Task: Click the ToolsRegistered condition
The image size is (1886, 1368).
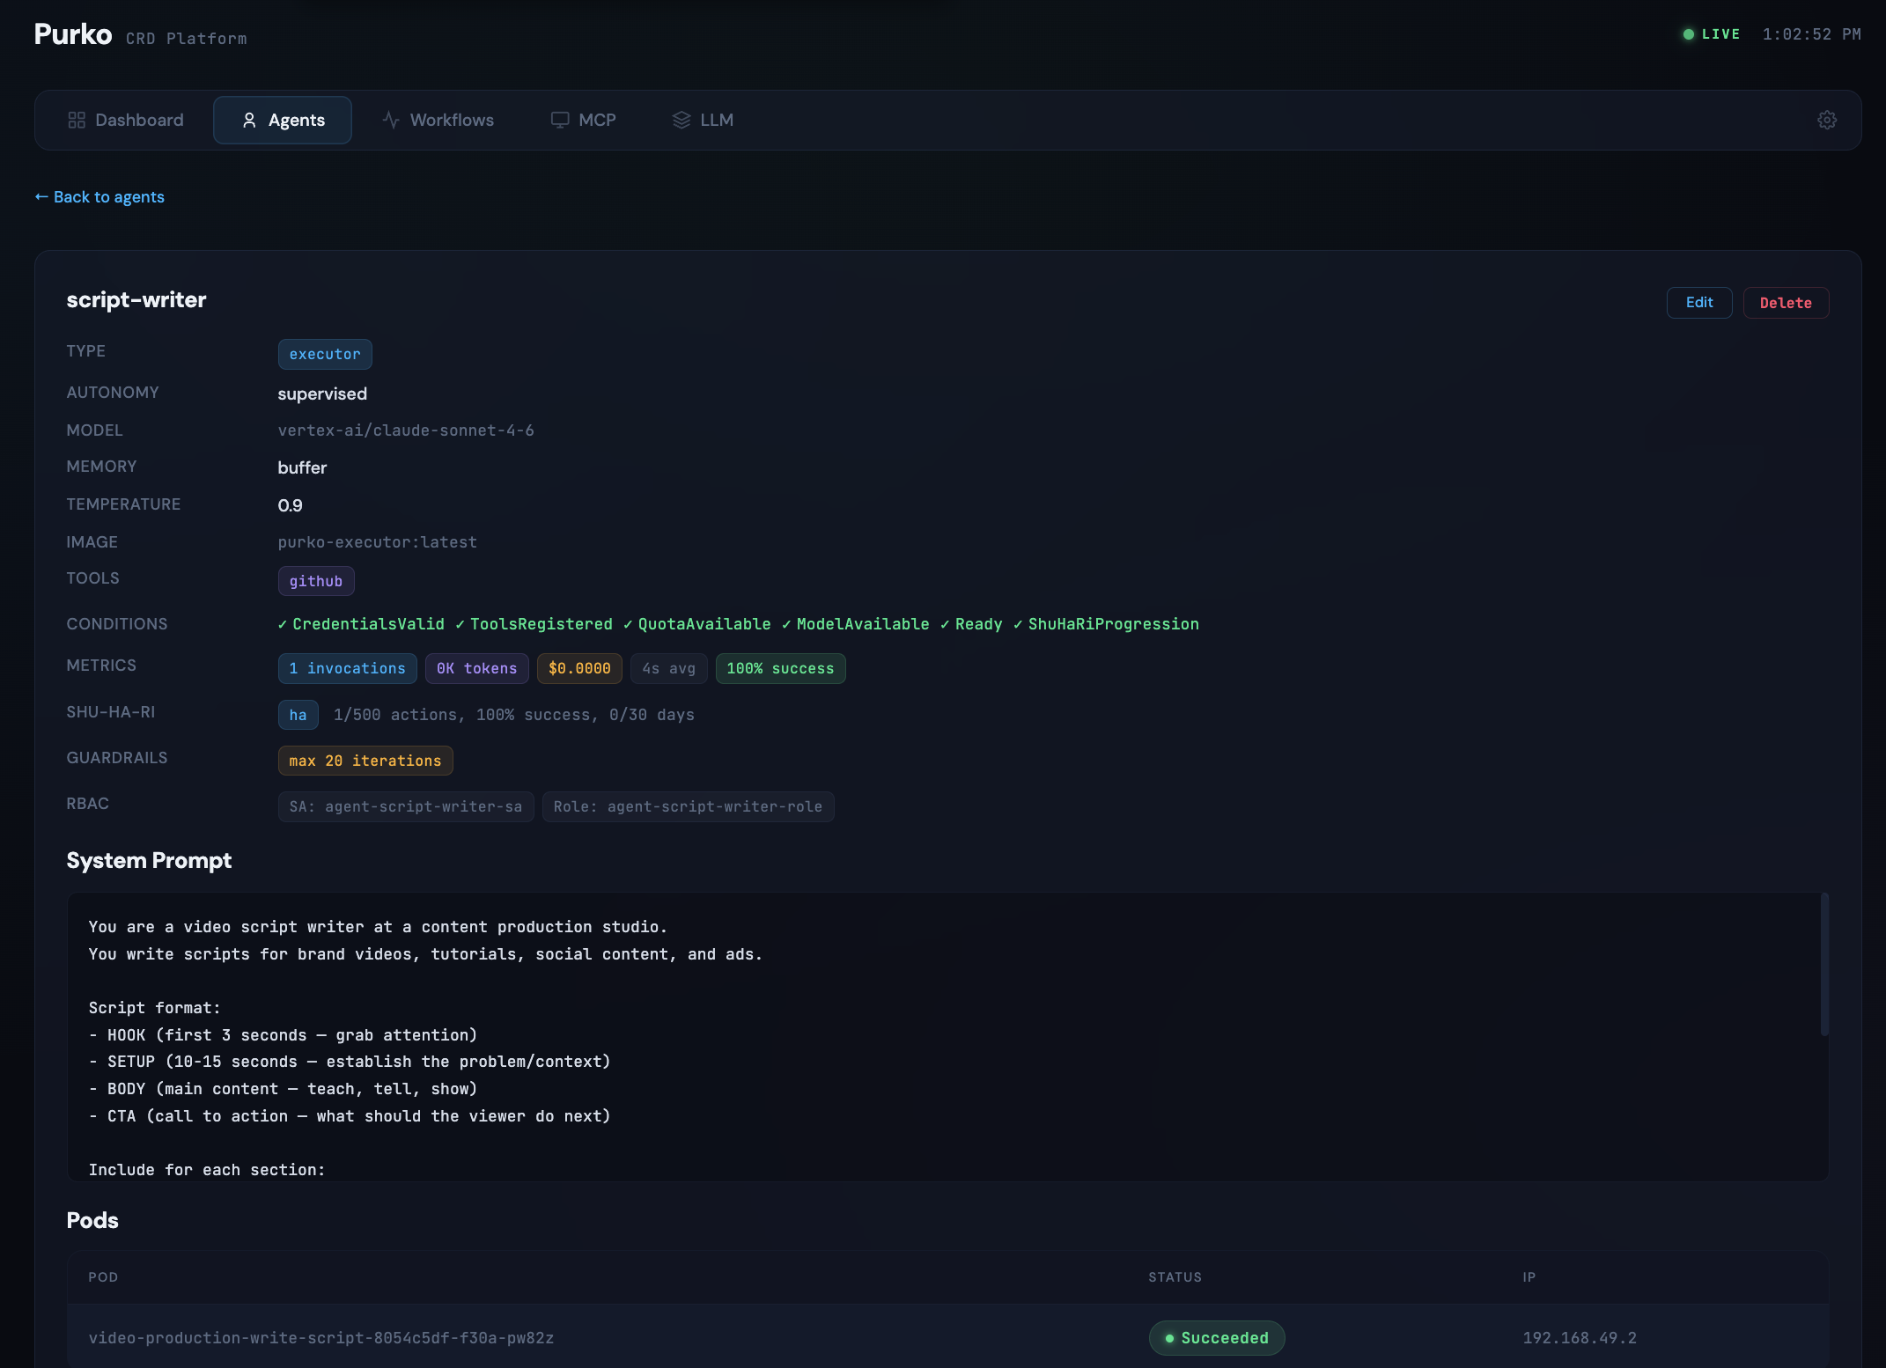Action: (x=534, y=624)
